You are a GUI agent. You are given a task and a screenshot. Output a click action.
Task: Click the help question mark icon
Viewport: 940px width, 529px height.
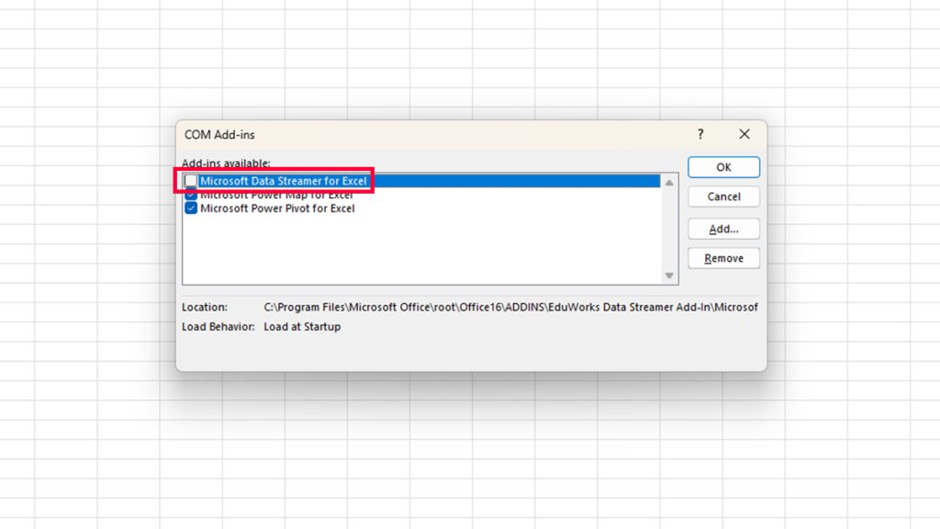[699, 134]
